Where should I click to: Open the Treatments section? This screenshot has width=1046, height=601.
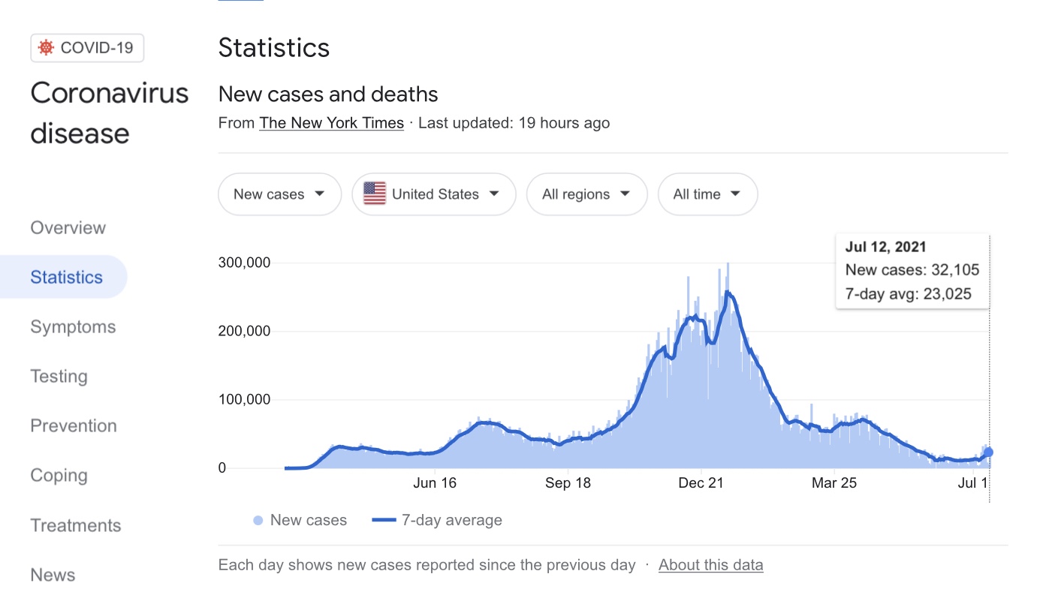pos(75,525)
